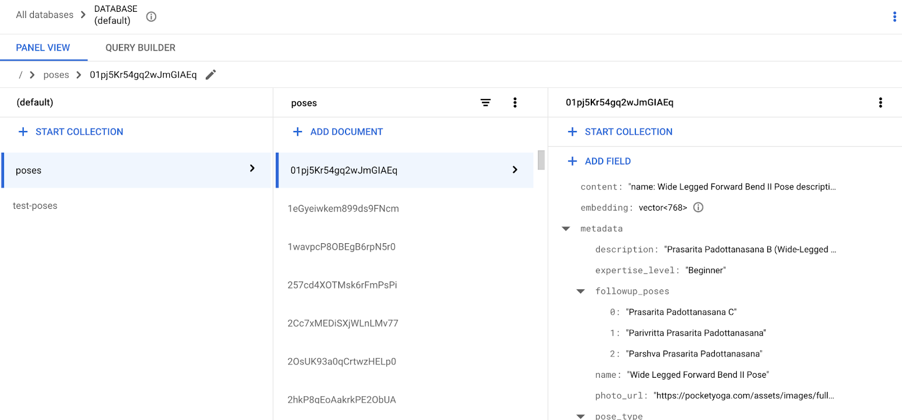Collapse the metadata field group

(x=566, y=229)
